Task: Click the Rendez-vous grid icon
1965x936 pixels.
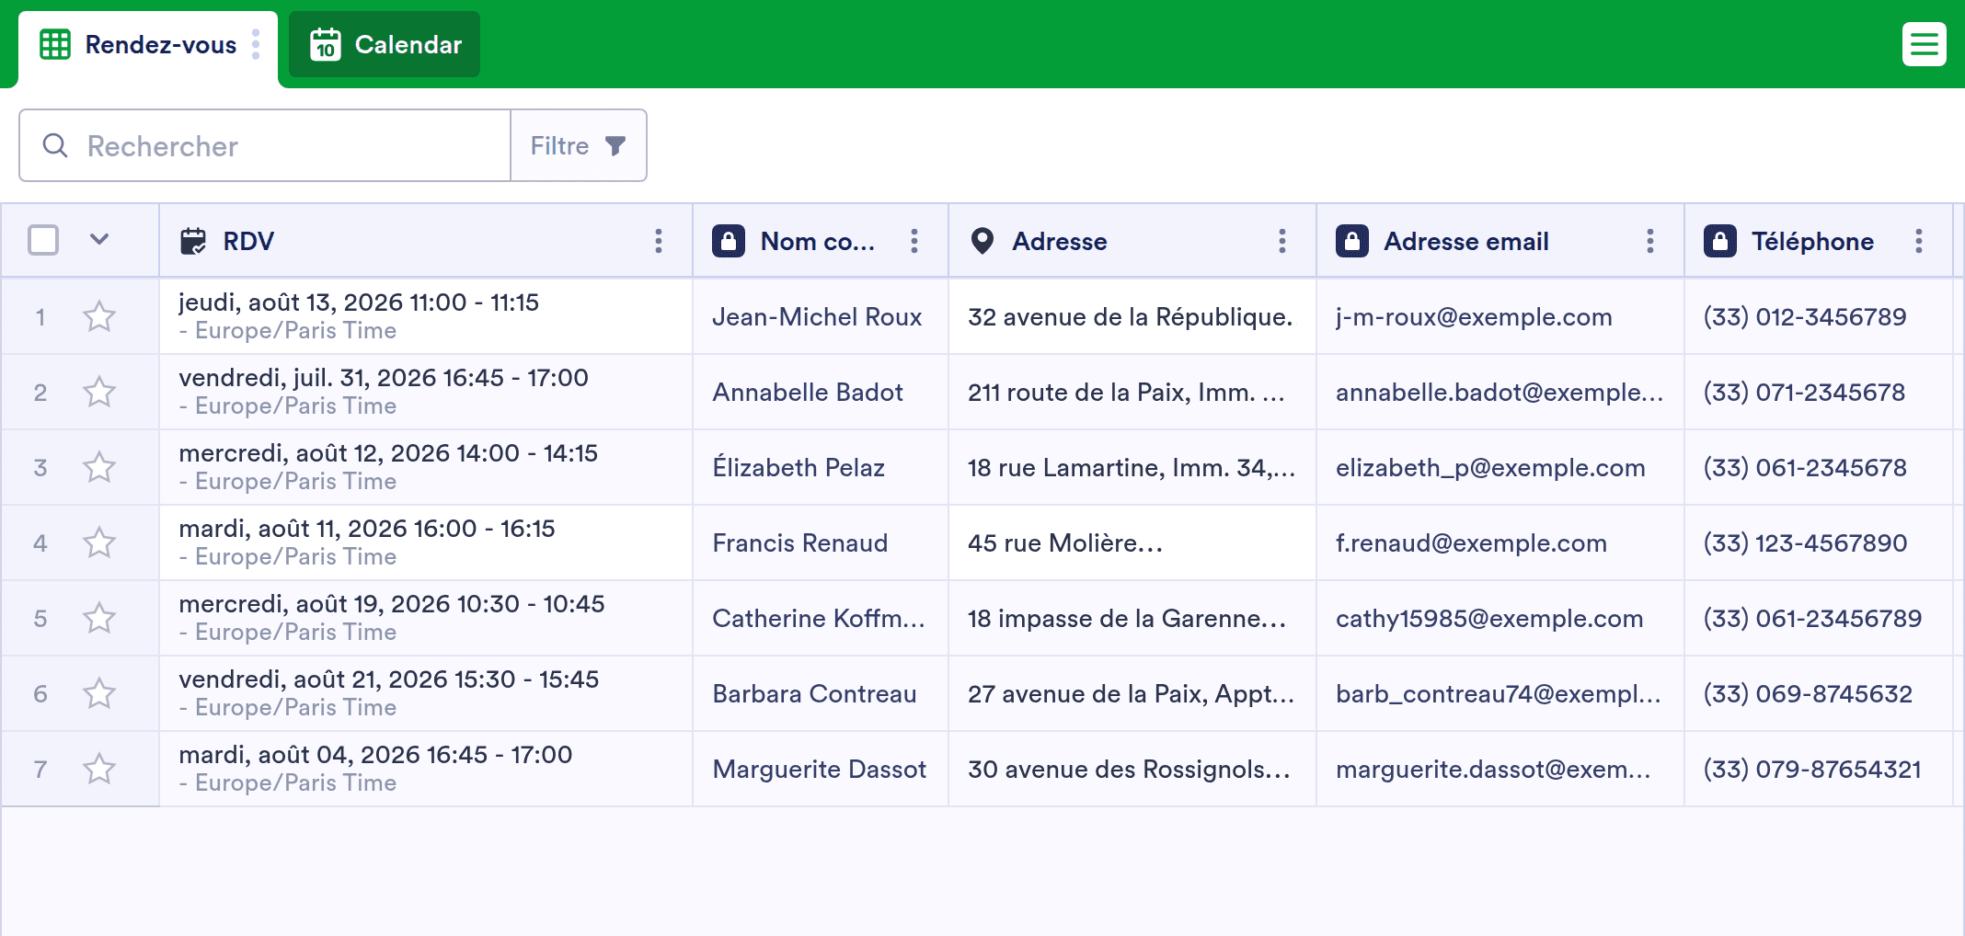Action: 55,44
